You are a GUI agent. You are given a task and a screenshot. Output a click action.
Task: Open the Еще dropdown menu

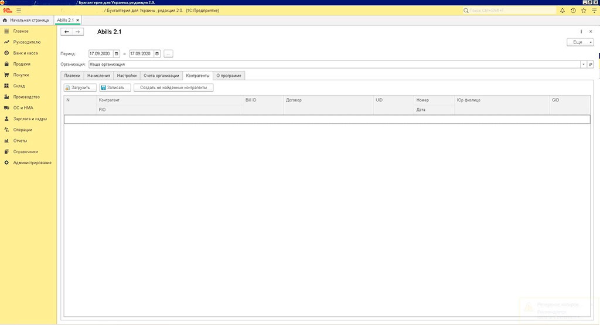(x=579, y=42)
